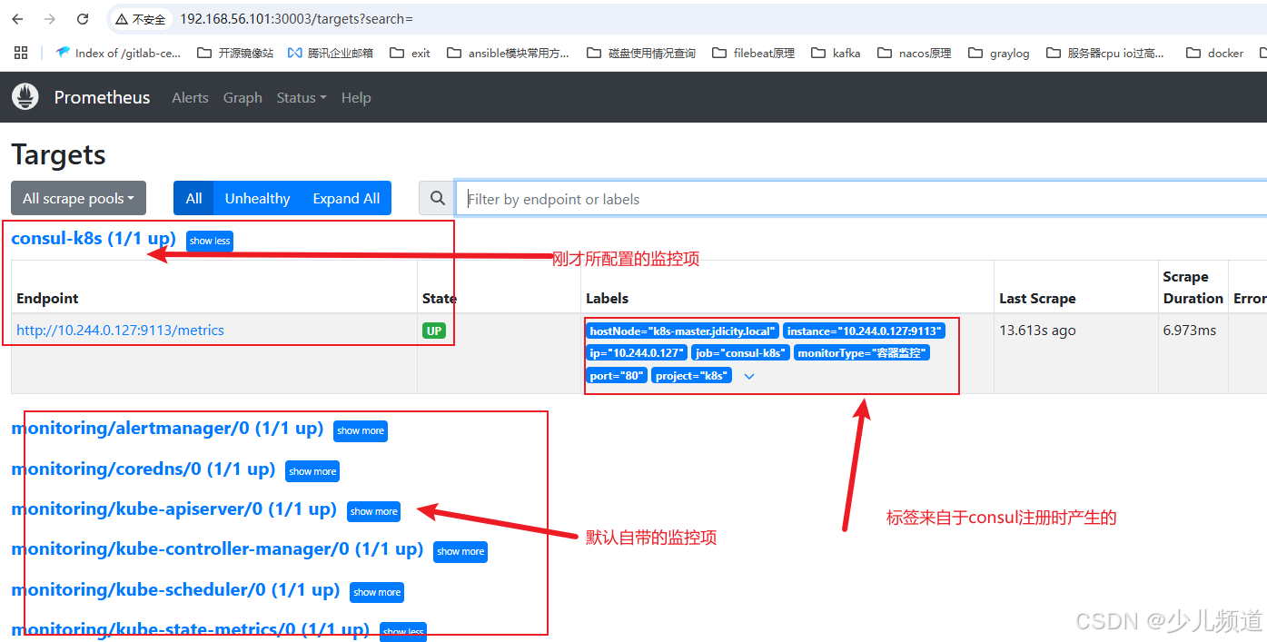Screen dimensions: 1267x642
Task: Open the 磁盘使用情况查询 bookmark folder
Action: click(641, 53)
